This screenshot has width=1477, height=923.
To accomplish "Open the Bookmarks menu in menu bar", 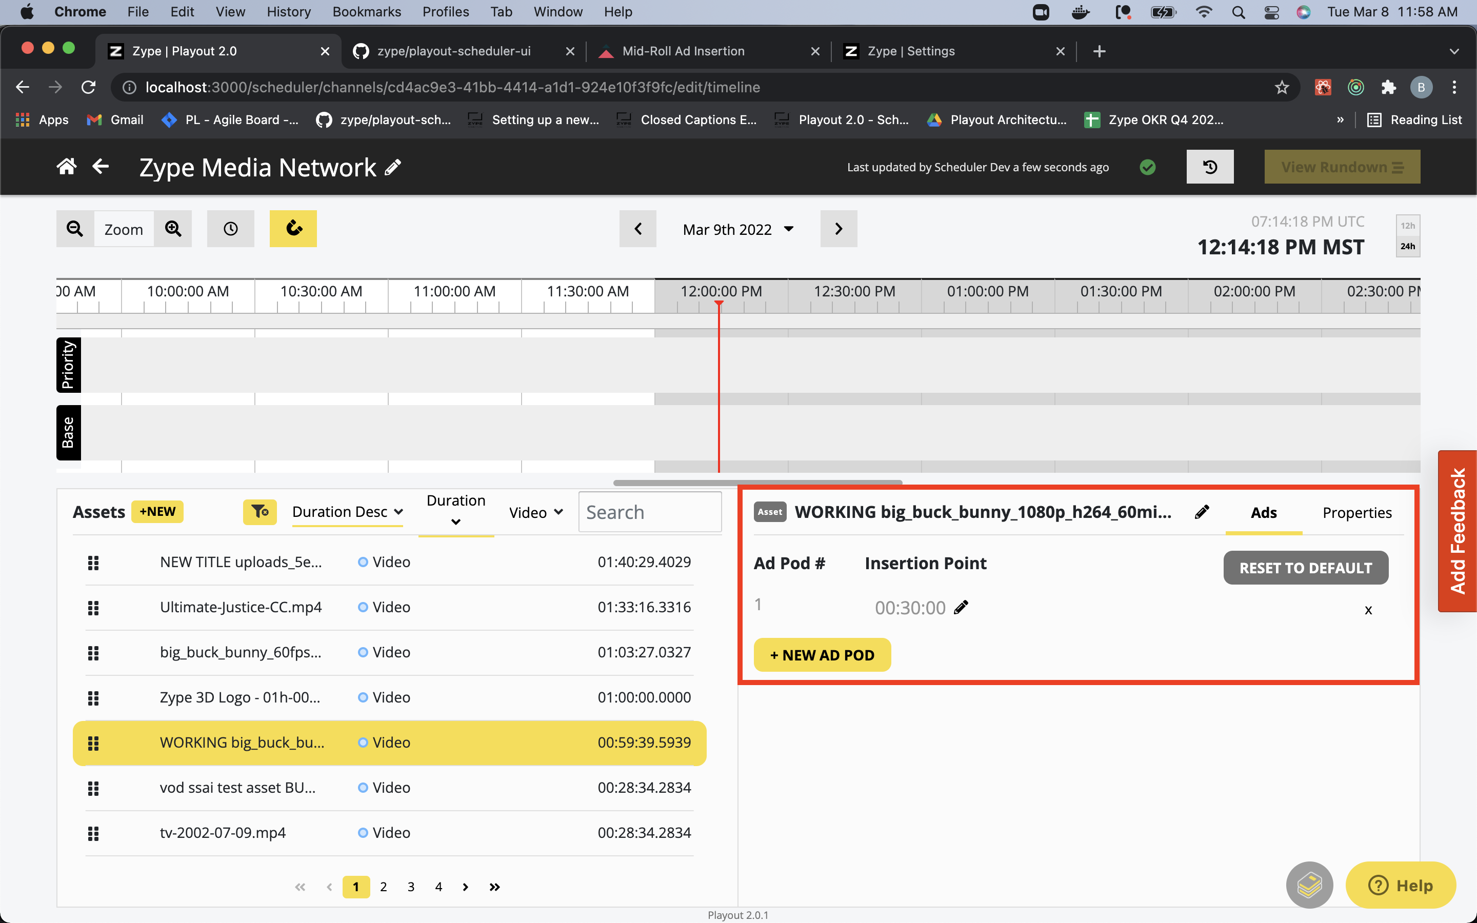I will [366, 12].
